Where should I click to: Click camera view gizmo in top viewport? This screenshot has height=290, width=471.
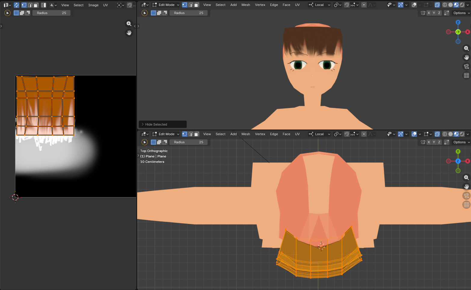tap(466, 66)
